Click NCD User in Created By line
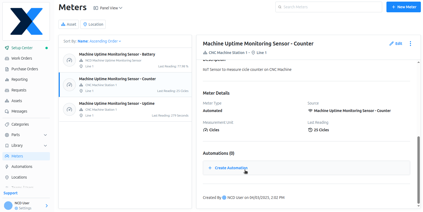The image size is (423, 212). tap(235, 198)
